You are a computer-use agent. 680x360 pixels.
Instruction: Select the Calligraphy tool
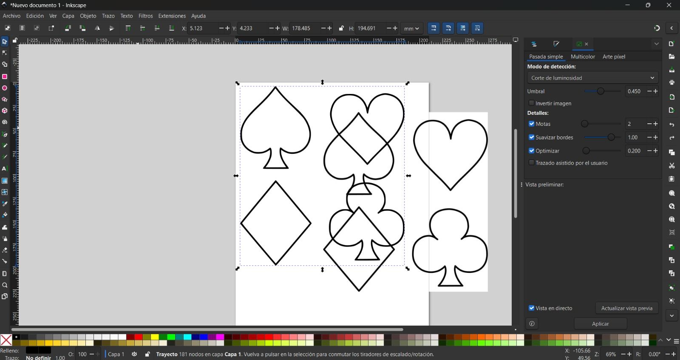[x=5, y=157]
